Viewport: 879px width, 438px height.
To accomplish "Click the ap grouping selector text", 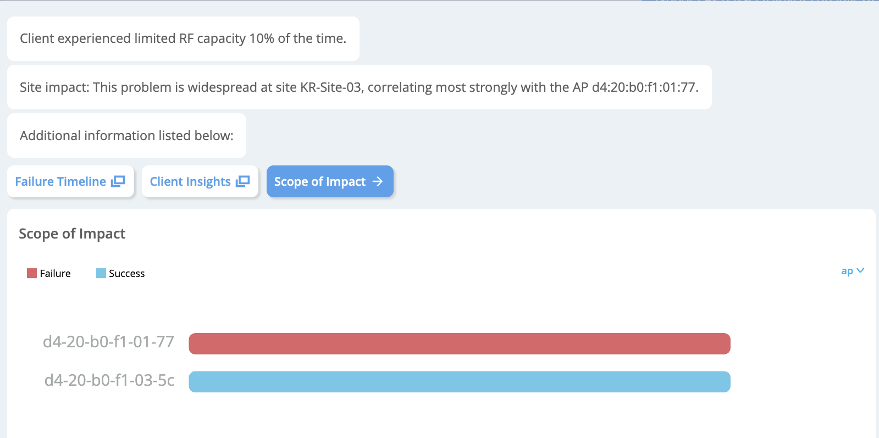I will [847, 271].
